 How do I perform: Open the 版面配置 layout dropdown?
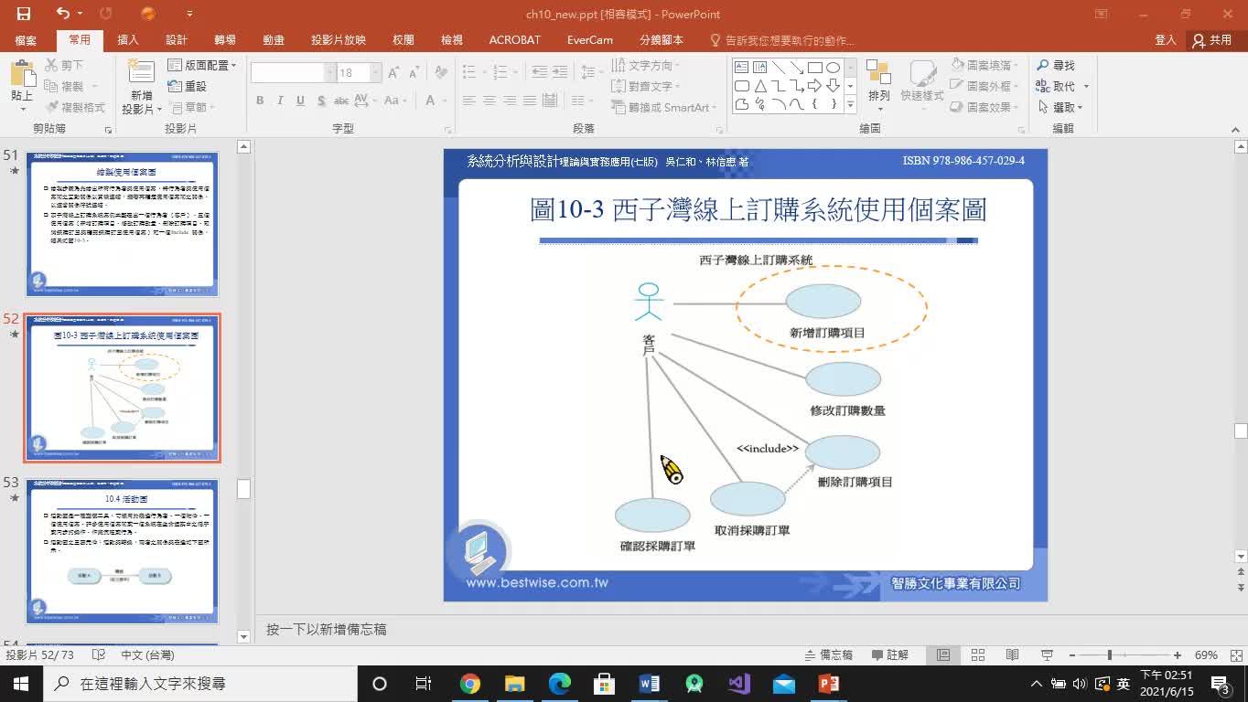coord(202,66)
